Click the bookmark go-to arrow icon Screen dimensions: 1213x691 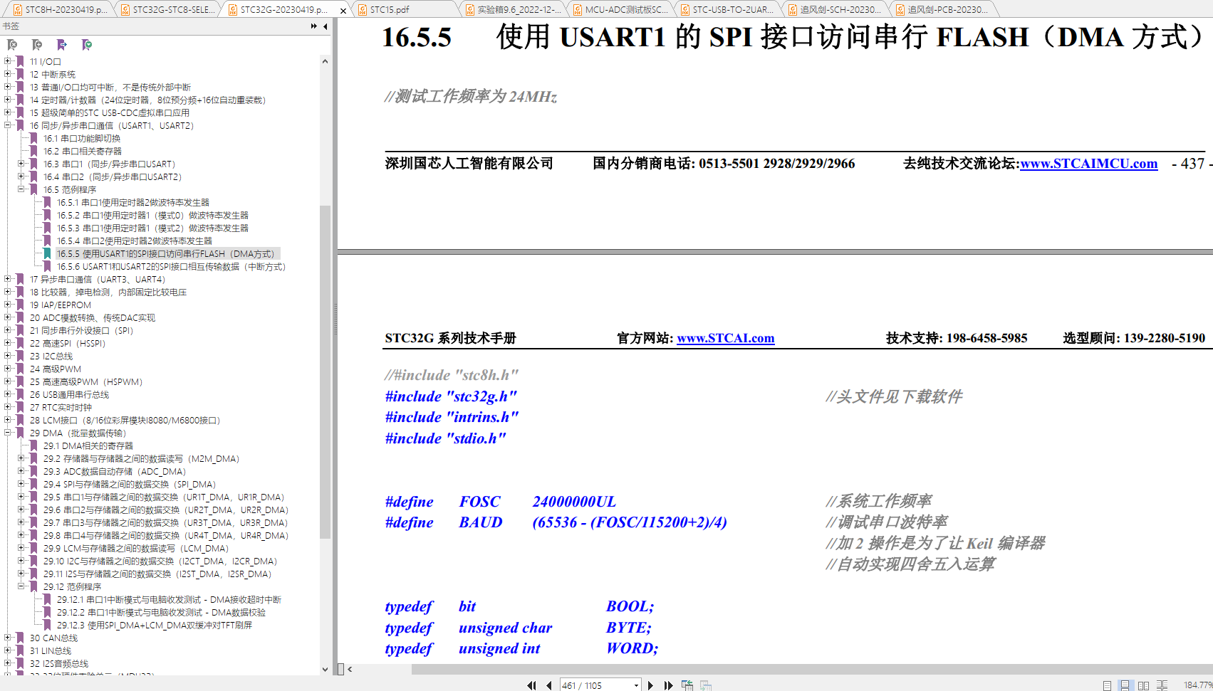[x=62, y=45]
